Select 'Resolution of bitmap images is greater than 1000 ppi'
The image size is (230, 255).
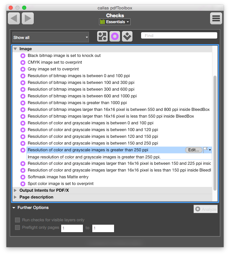pyautogui.click(x=77, y=103)
